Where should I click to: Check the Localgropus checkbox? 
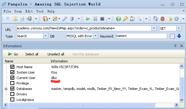tap(12, 99)
